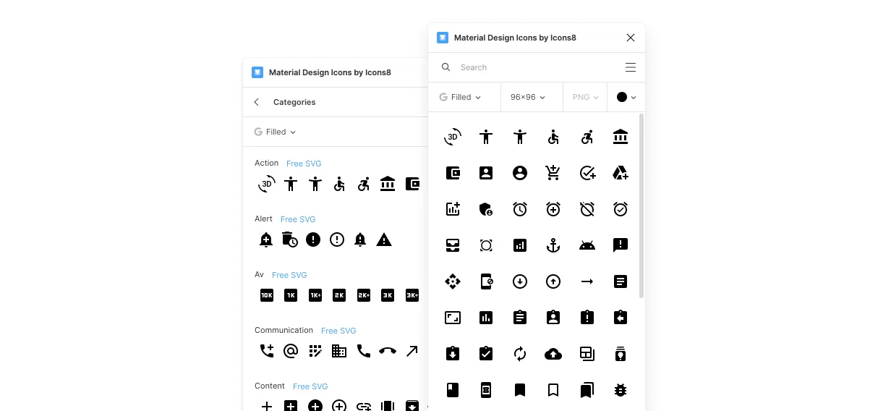The image size is (891, 411).
Task: Pick the autorenew circular arrows icon
Action: [520, 354]
